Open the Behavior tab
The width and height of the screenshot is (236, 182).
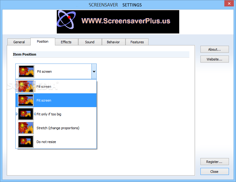(113, 42)
